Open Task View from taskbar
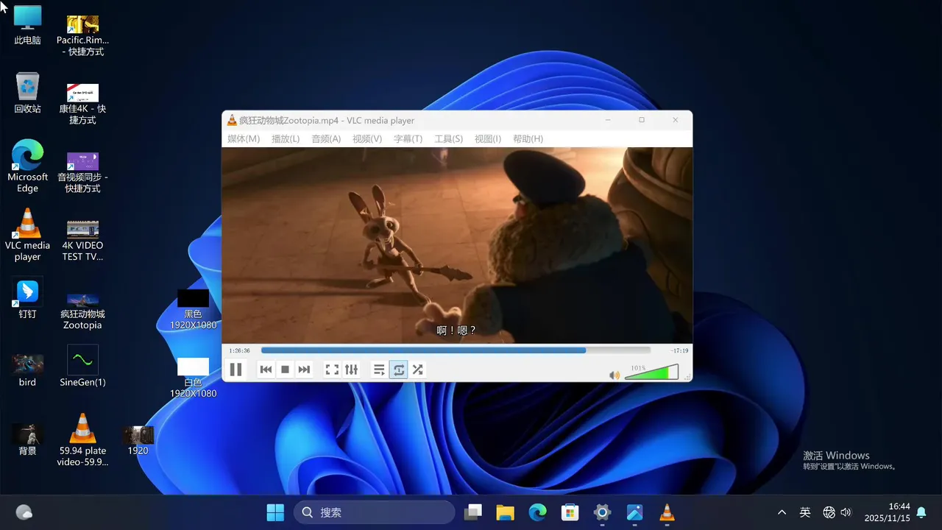The height and width of the screenshot is (530, 942). click(x=473, y=512)
